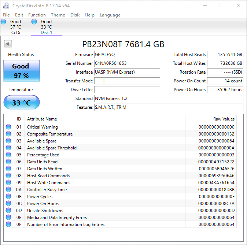
Task: Select the Unsafe Shutdowns attribute name
Action: pos(45,211)
